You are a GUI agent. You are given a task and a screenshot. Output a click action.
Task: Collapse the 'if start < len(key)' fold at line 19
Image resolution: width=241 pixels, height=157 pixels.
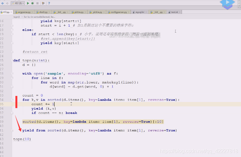[x=12, y=34]
